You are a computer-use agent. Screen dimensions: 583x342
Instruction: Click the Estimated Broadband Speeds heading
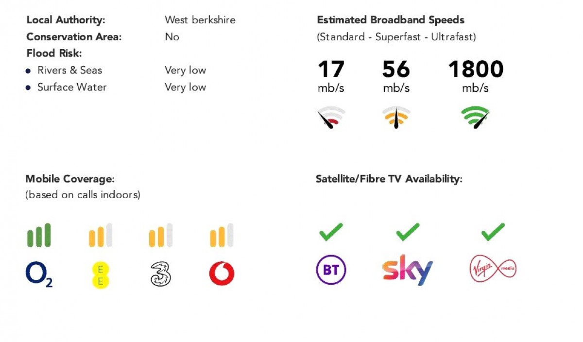pos(391,20)
